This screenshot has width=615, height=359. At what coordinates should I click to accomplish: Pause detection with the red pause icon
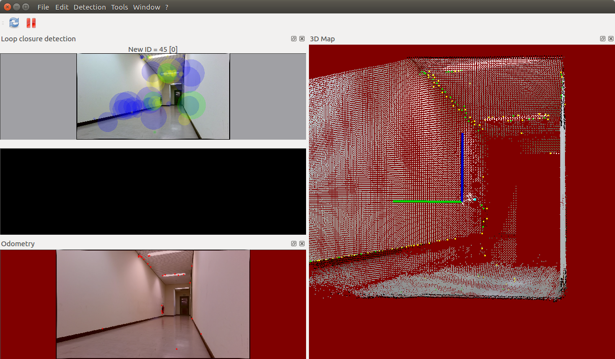(x=31, y=23)
